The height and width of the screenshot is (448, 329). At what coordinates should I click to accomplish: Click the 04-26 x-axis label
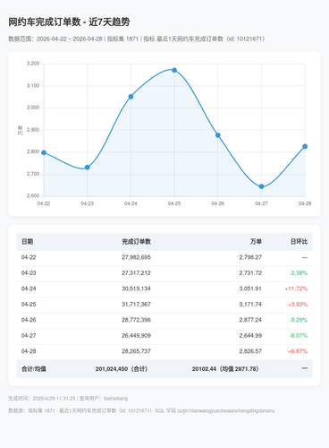[218, 203]
